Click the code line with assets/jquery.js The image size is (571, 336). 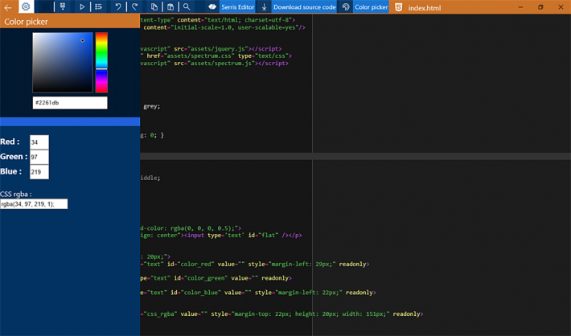211,48
